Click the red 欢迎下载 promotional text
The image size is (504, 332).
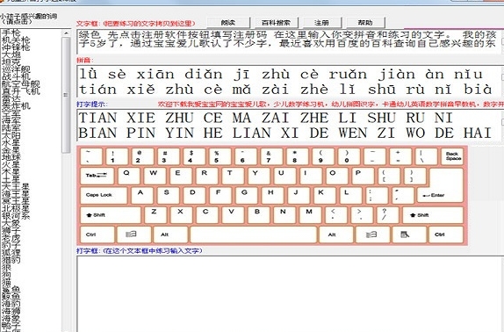click(x=331, y=105)
